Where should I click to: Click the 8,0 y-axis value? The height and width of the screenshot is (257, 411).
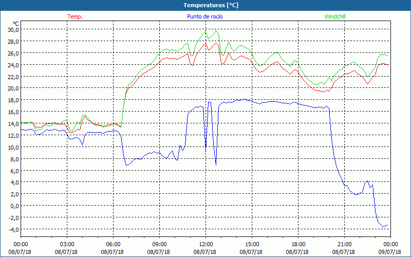coord(15,159)
